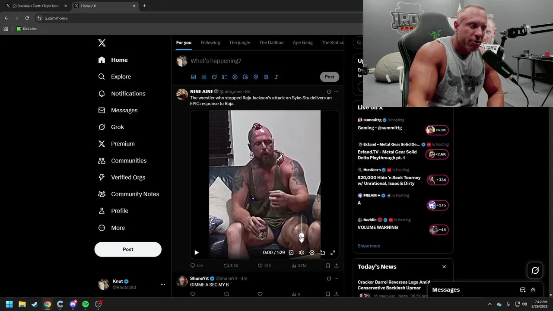553x311 pixels.
Task: Switch to the For you tab
Action: pos(184,42)
